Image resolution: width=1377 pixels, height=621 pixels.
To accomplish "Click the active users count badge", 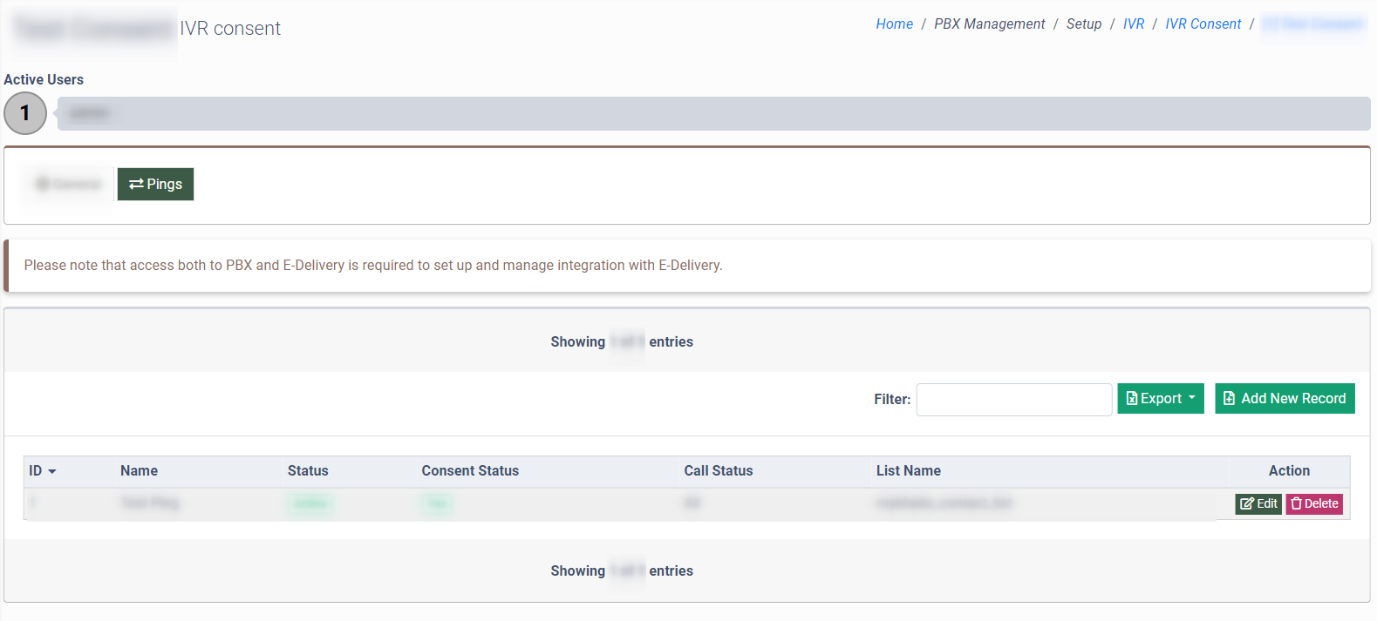I will [x=25, y=113].
